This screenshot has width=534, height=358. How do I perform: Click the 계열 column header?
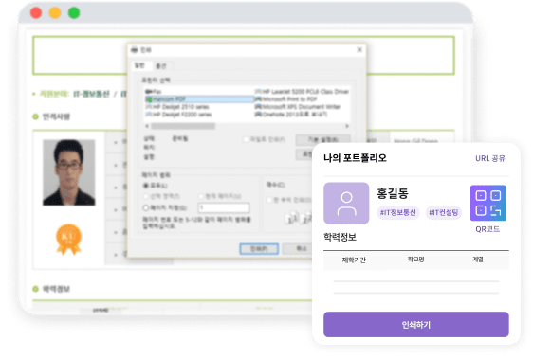(478, 260)
